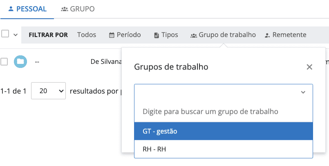Close the Grupos de trabalho popup

coord(309,67)
